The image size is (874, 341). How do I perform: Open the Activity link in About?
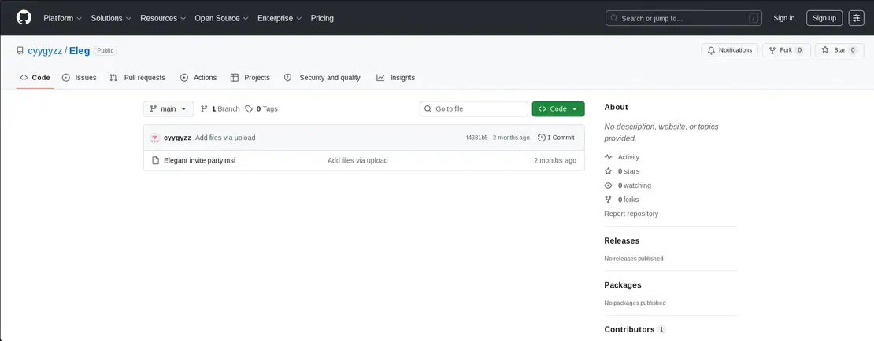622,157
